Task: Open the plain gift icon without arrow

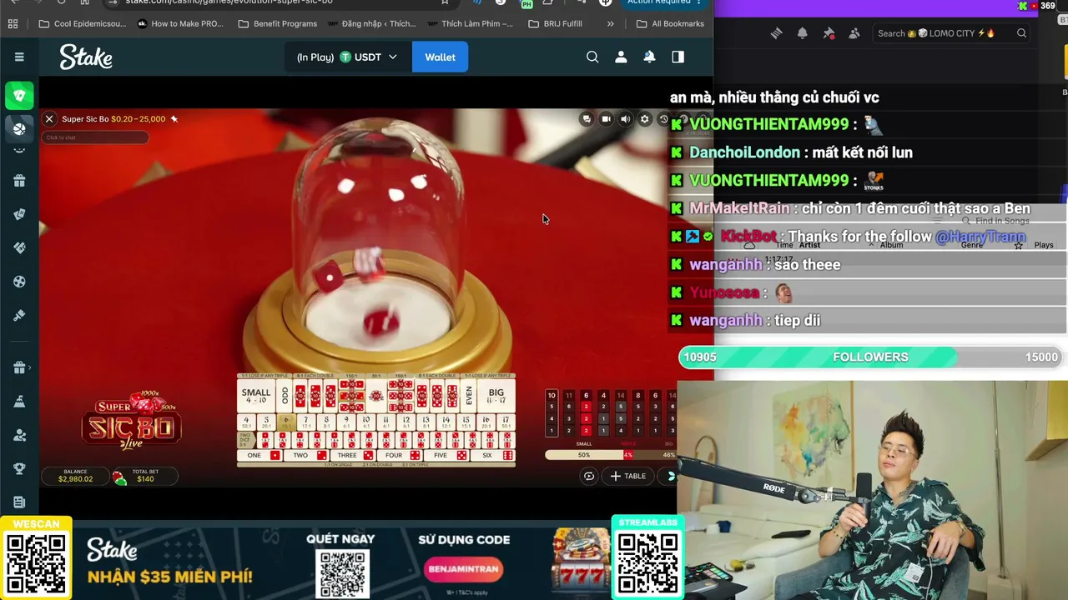Action: (x=19, y=181)
